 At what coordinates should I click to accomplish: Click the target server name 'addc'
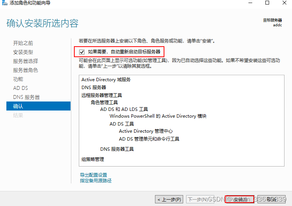277,25
